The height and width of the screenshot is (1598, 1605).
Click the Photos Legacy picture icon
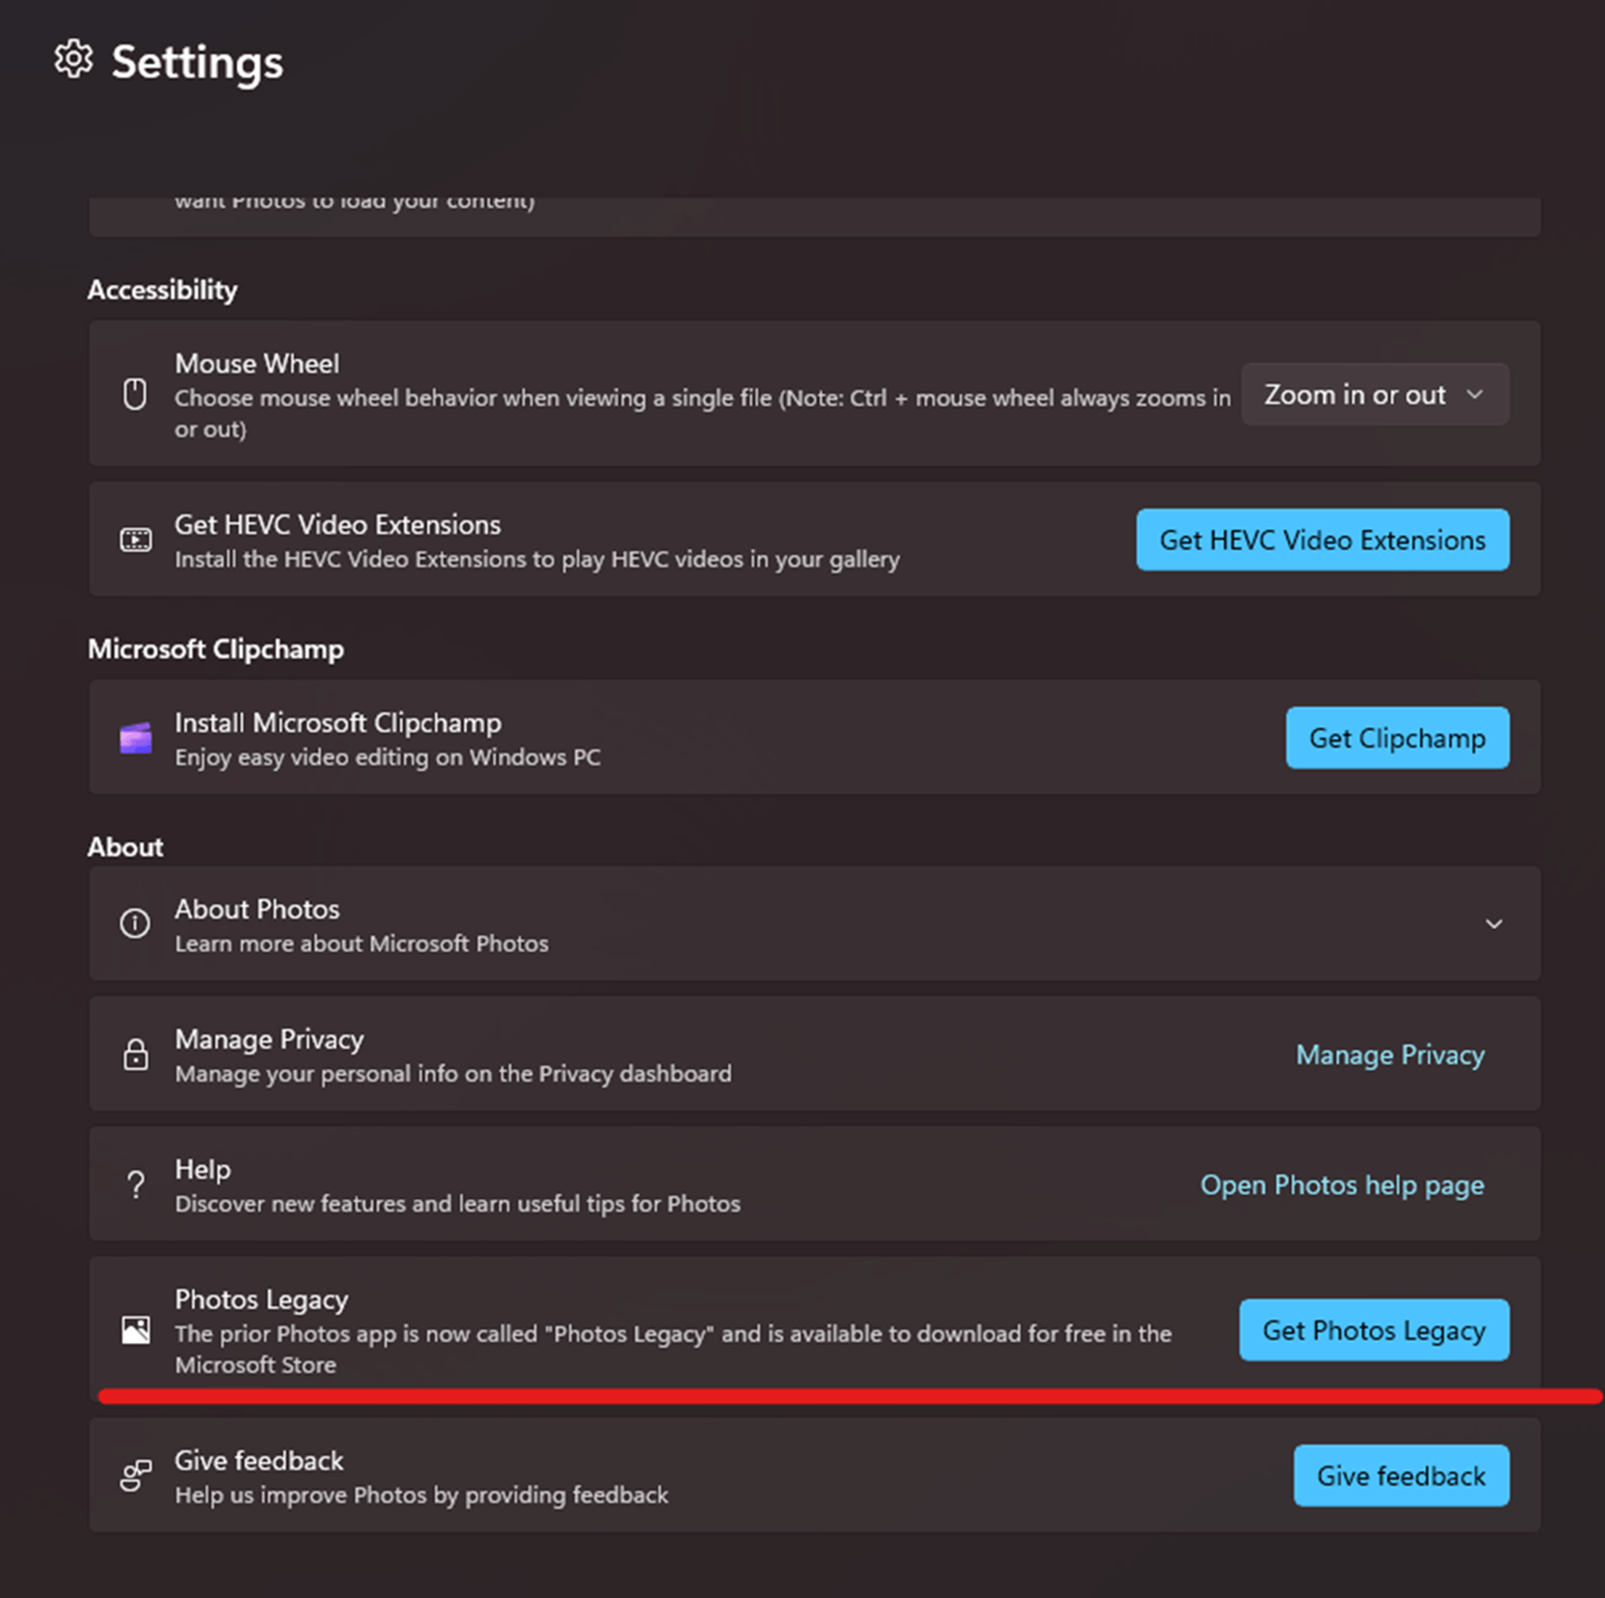click(135, 1331)
